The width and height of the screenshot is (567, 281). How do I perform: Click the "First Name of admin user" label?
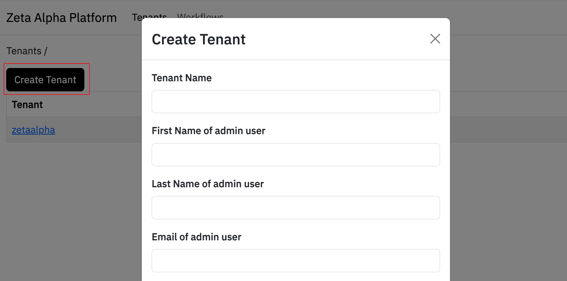208,131
